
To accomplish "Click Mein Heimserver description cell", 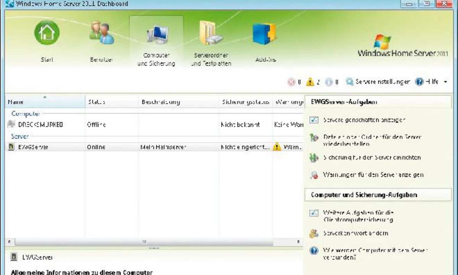I will 163,147.
